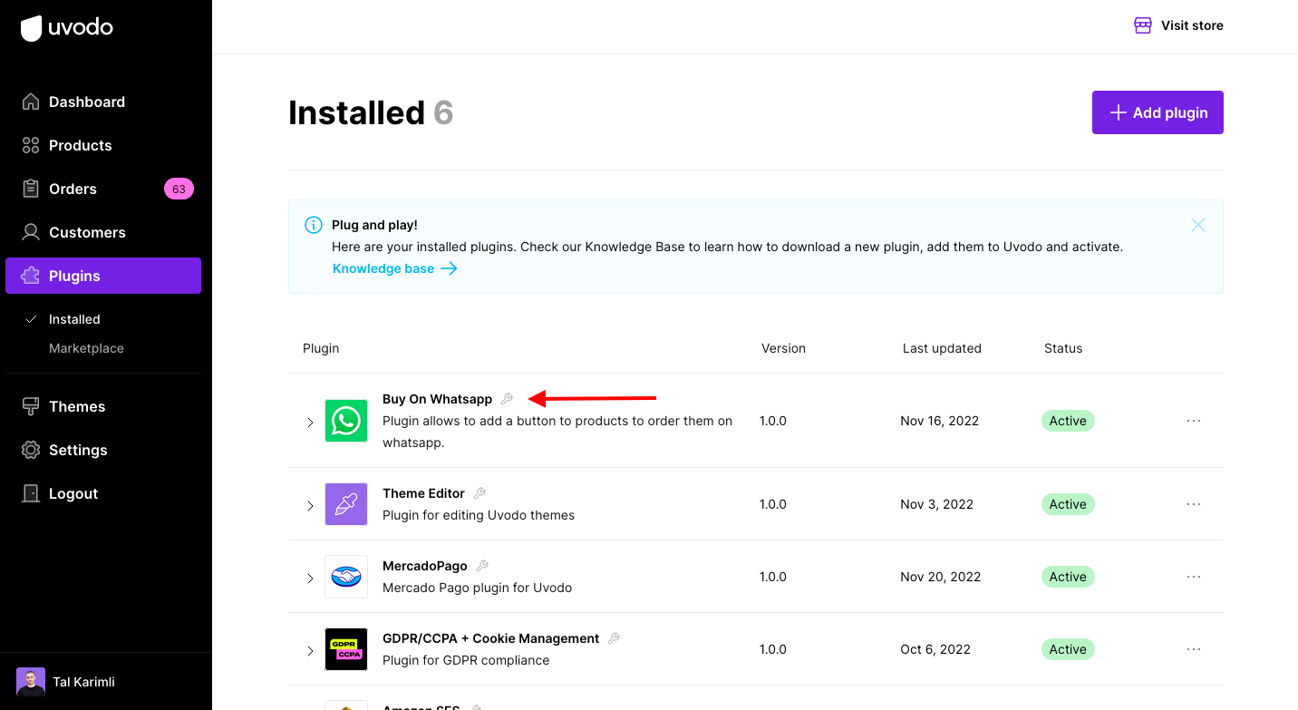This screenshot has height=710, width=1298.
Task: Click Logout in the sidebar
Action: pos(103,493)
